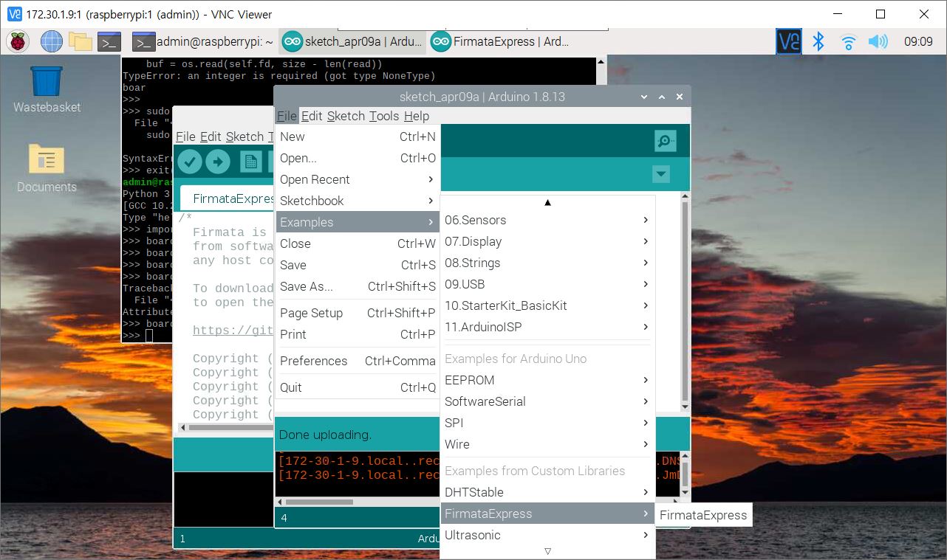Click the VNC server tray icon
947x560 pixels.
[x=788, y=41]
